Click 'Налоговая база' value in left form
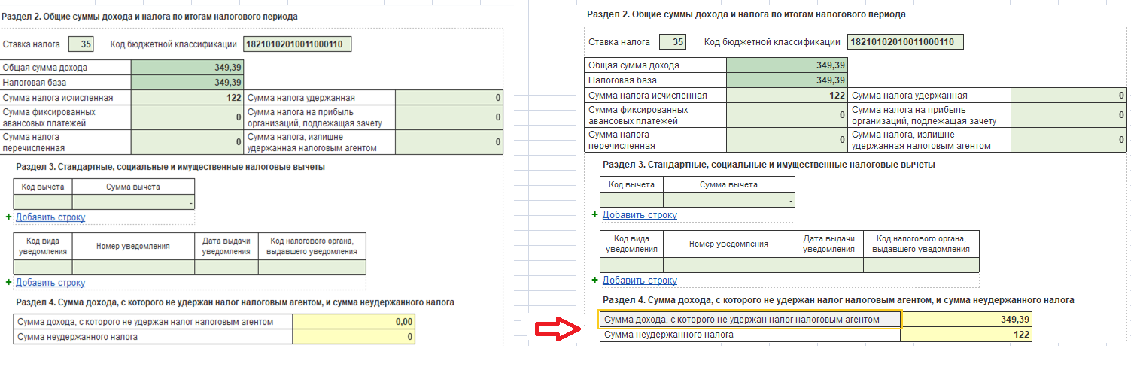The height and width of the screenshot is (367, 1143). 187,83
